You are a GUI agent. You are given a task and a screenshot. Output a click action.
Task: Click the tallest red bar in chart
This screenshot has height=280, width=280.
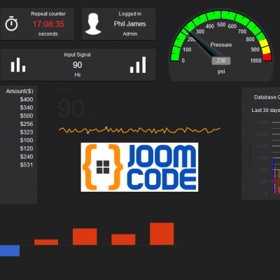click(x=162, y=234)
